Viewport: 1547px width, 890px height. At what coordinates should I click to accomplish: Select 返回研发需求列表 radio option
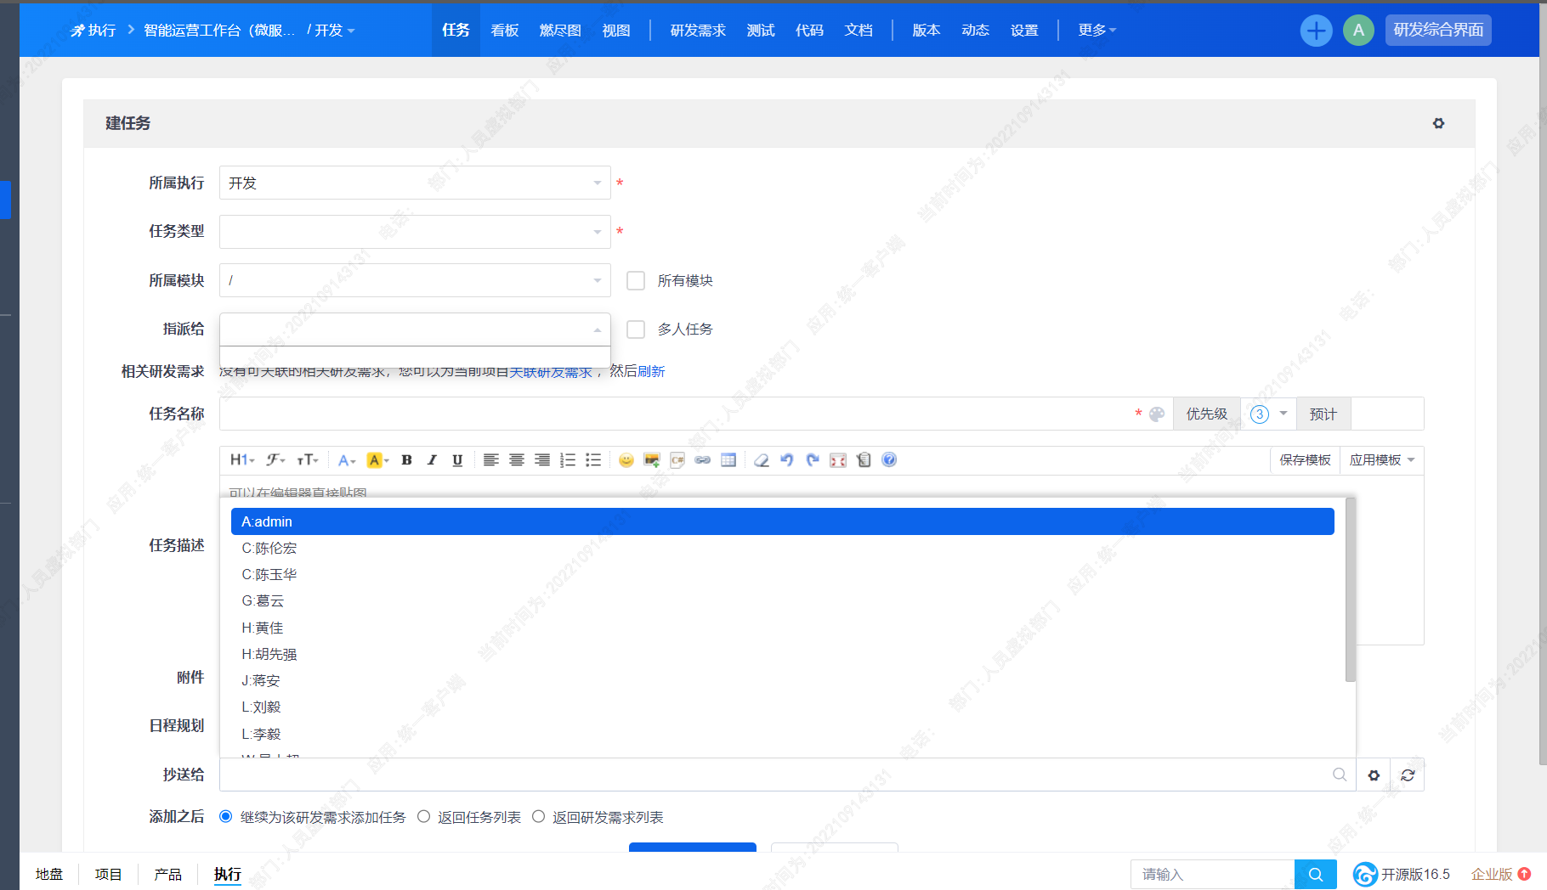538,816
